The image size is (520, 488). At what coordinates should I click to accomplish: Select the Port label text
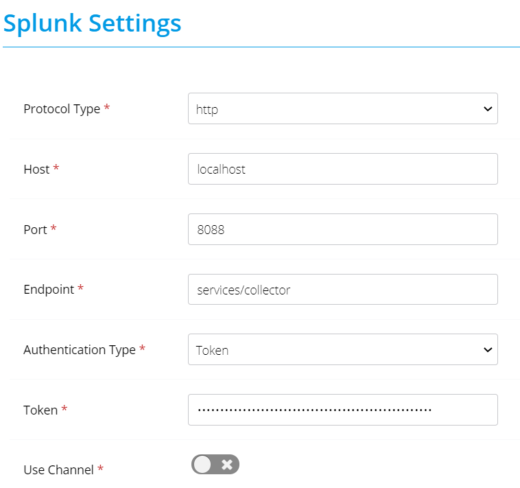(35, 229)
